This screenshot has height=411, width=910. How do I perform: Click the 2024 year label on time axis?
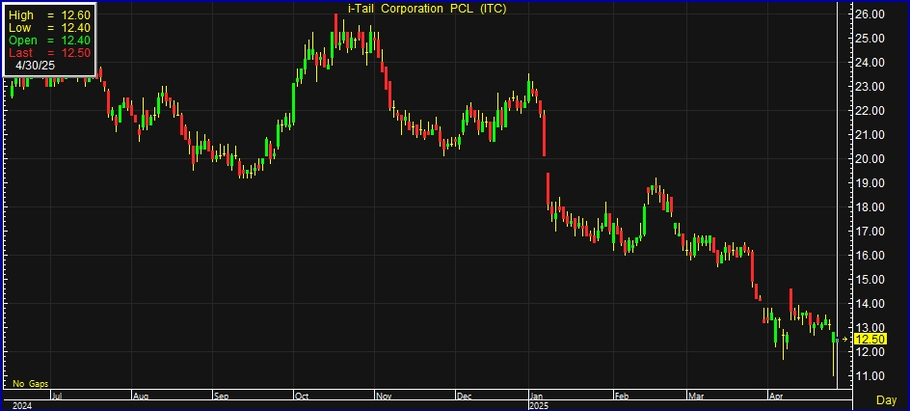click(x=21, y=405)
